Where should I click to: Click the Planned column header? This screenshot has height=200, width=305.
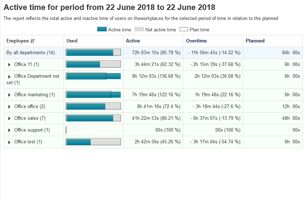[x=255, y=41]
